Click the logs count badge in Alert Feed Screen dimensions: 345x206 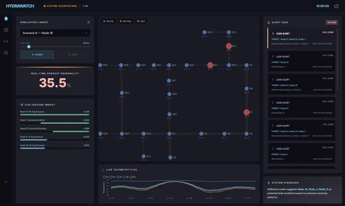point(332,22)
